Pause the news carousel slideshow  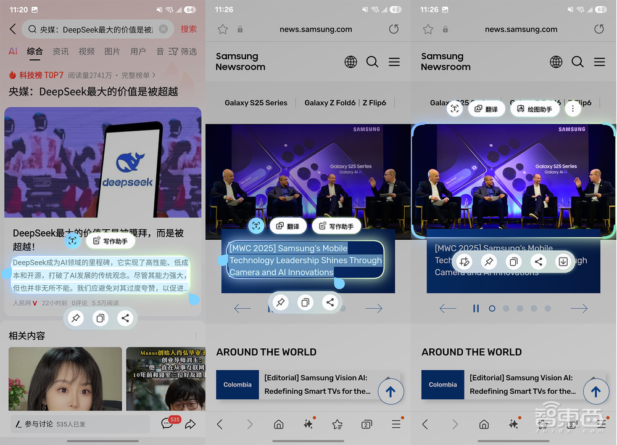(x=476, y=308)
